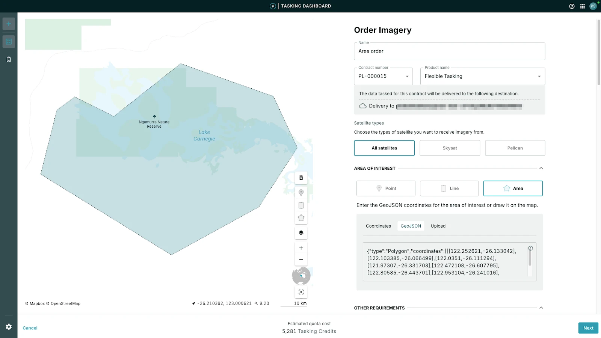This screenshot has height=338, width=601.
Task: Choose Skysat satellite type
Action: pyautogui.click(x=450, y=148)
